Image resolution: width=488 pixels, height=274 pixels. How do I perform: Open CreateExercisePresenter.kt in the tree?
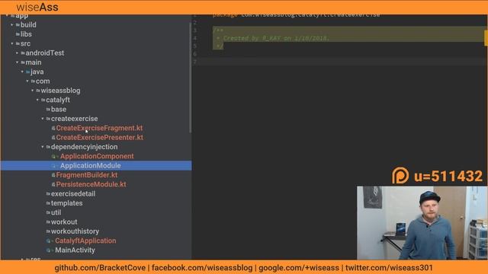(x=100, y=137)
